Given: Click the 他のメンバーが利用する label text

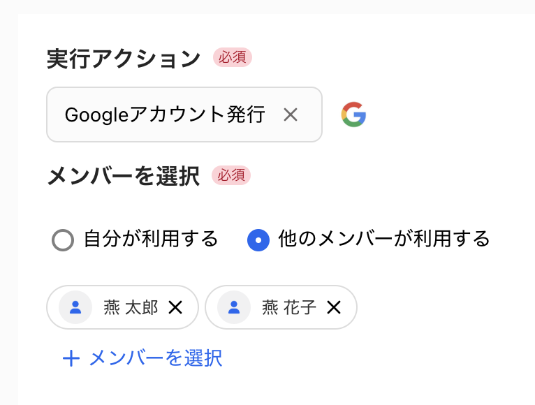Looking at the screenshot, I should coord(384,240).
